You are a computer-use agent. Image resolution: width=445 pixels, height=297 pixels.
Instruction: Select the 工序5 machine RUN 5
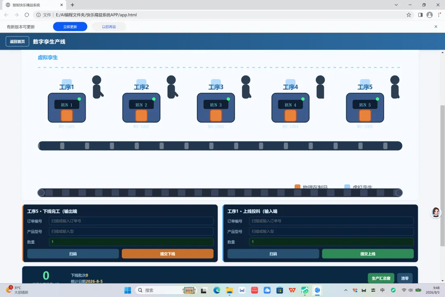coord(365,108)
